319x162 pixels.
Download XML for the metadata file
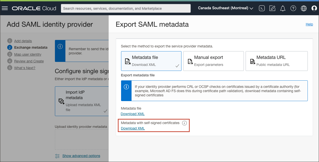(x=133, y=114)
